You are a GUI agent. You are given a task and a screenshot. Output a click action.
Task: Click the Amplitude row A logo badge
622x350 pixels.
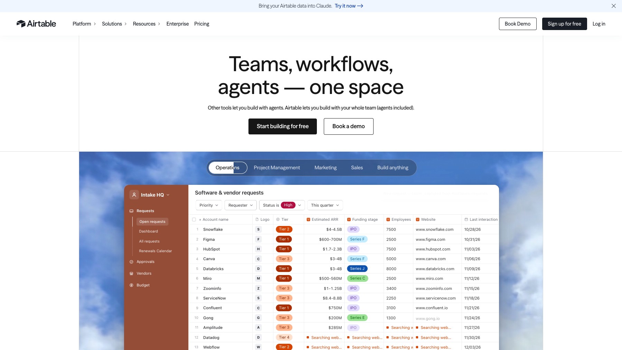tap(258, 328)
